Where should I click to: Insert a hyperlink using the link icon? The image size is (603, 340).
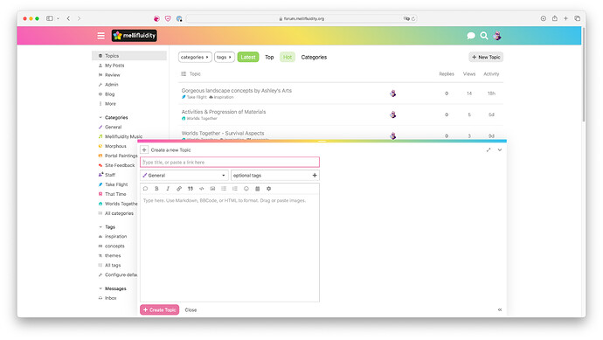pyautogui.click(x=179, y=189)
